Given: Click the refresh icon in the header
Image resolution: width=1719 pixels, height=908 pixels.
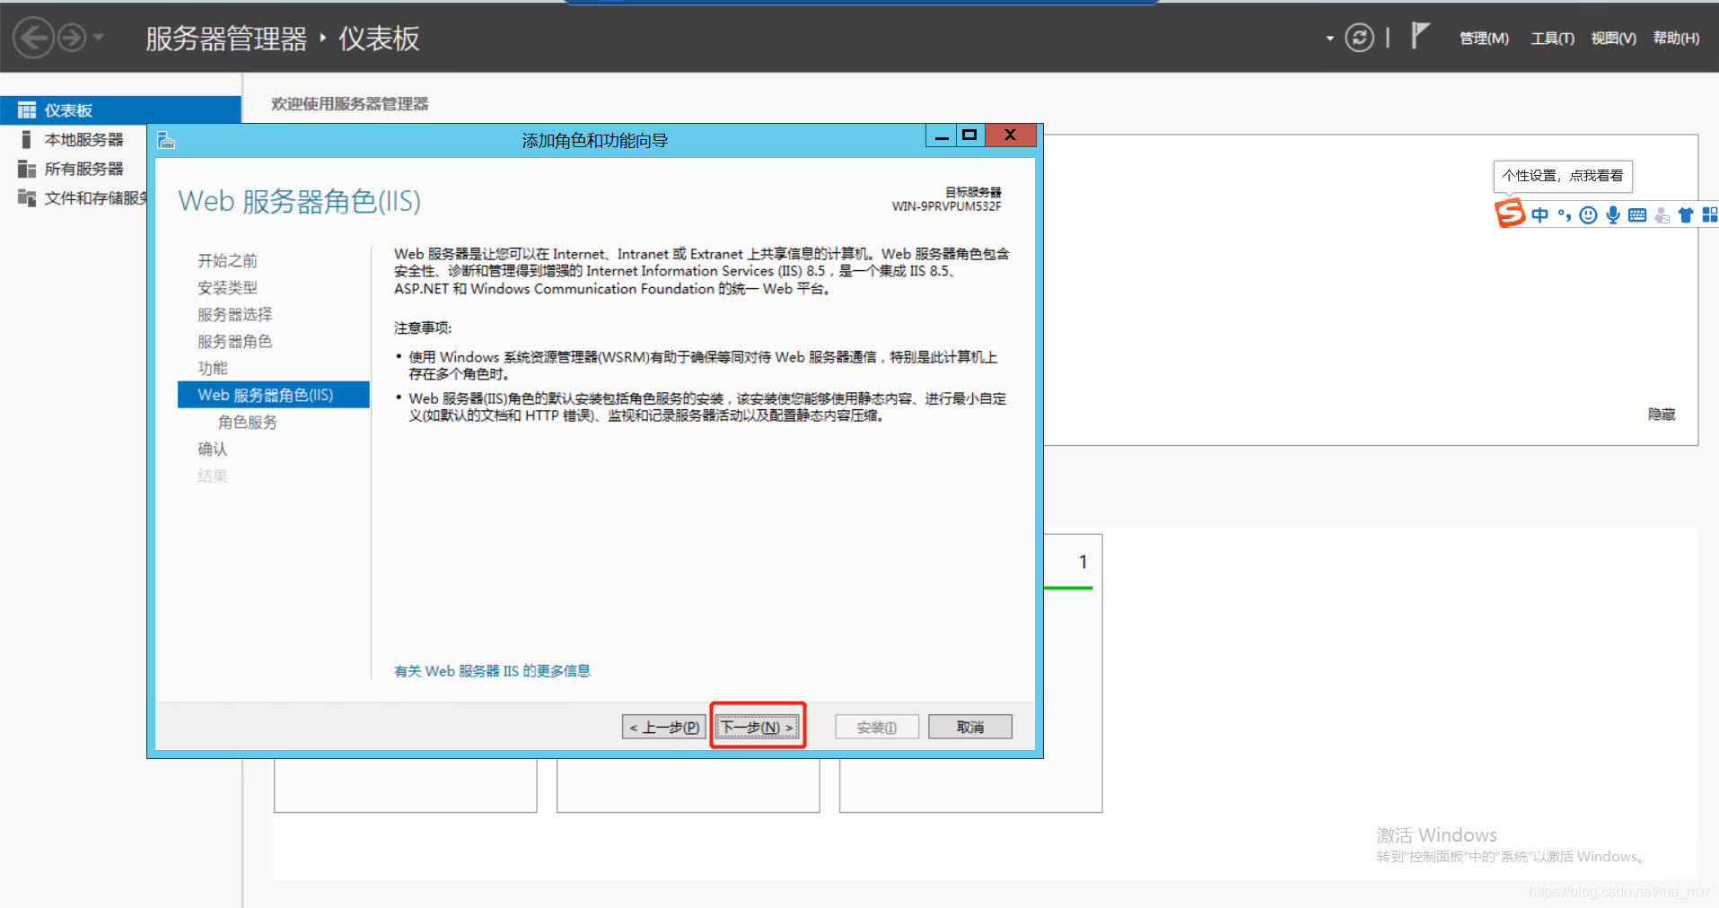Looking at the screenshot, I should (1359, 38).
